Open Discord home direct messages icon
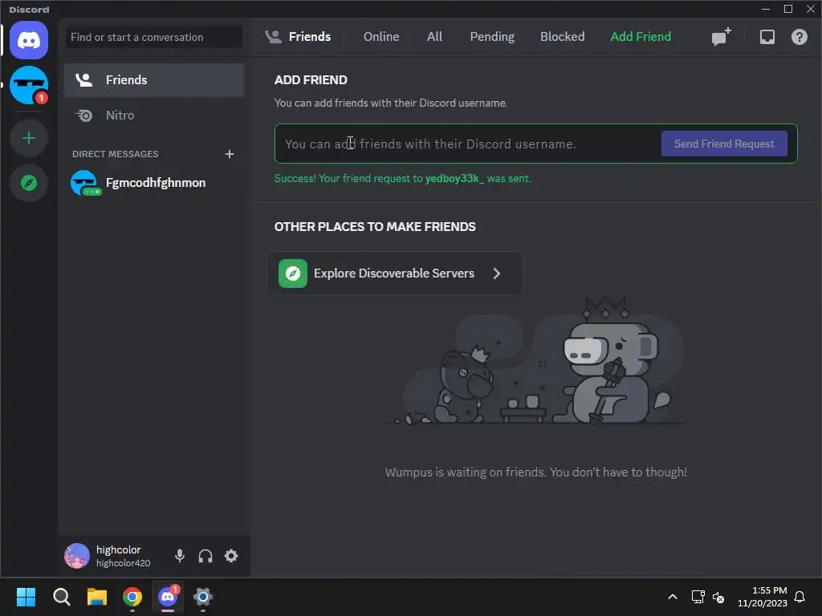 coord(29,40)
